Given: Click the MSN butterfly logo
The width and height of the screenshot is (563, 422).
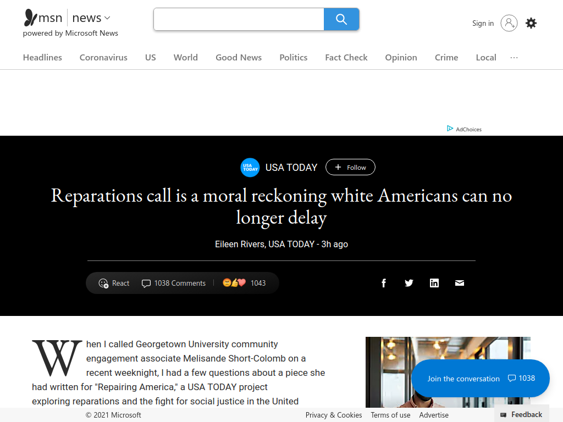Looking at the screenshot, I should click(30, 18).
